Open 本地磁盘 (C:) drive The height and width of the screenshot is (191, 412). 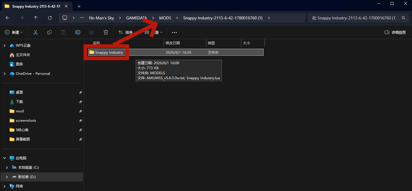pos(26,167)
